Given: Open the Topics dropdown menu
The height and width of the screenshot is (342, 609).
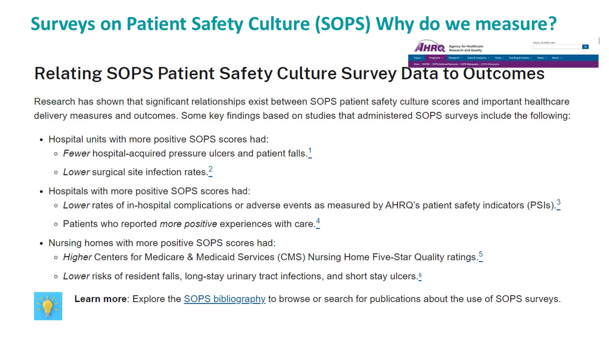Looking at the screenshot, I should tap(418, 58).
